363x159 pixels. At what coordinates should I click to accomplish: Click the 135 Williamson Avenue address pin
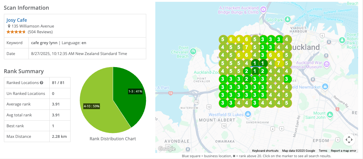(9, 26)
